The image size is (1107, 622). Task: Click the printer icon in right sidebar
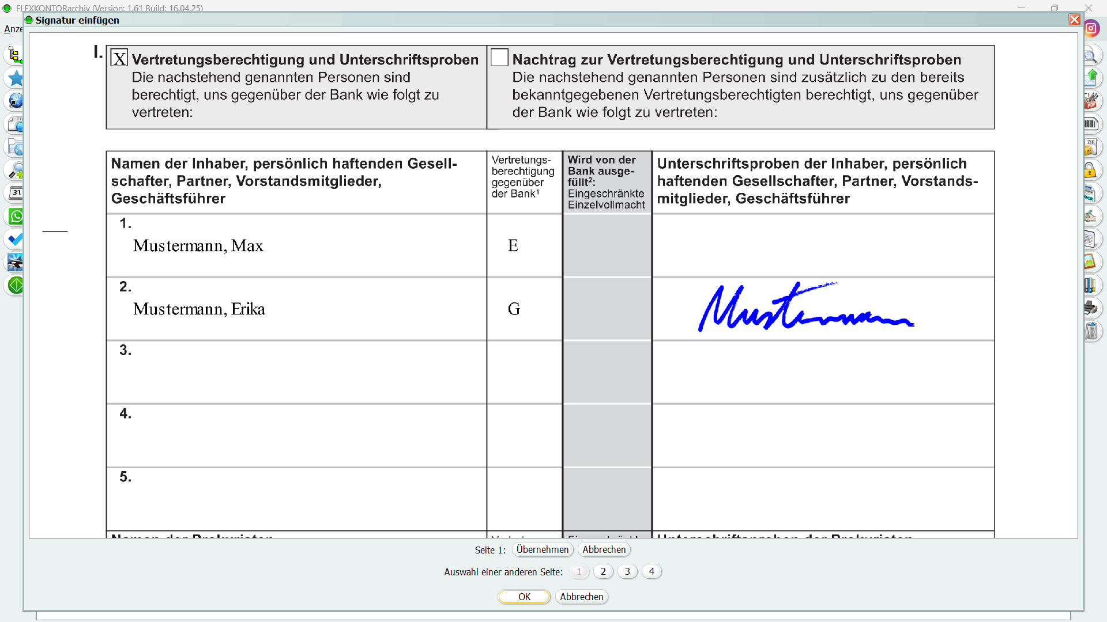click(1091, 308)
